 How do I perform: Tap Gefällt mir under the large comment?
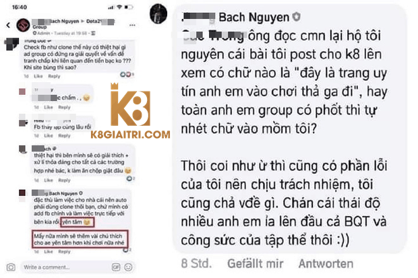(x=255, y=264)
